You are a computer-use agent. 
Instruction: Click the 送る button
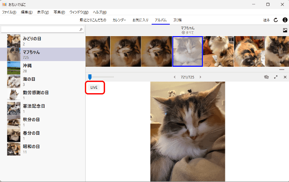[x=266, y=20]
